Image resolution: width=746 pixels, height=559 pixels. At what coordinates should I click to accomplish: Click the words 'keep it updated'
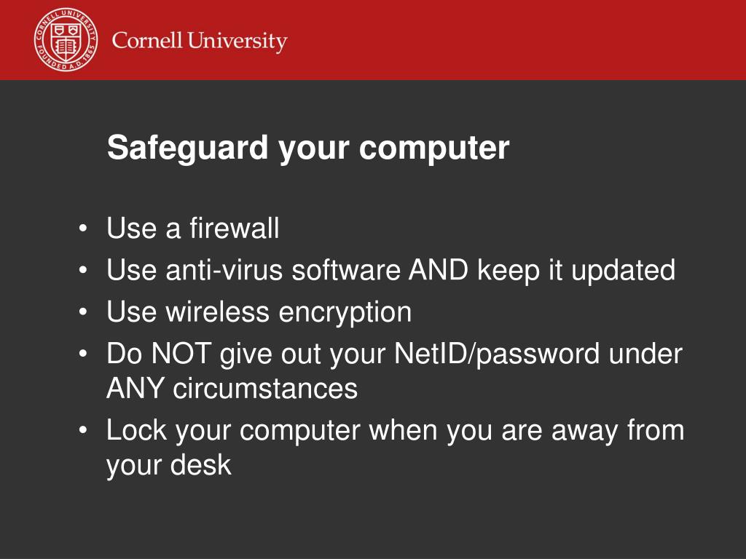point(576,271)
